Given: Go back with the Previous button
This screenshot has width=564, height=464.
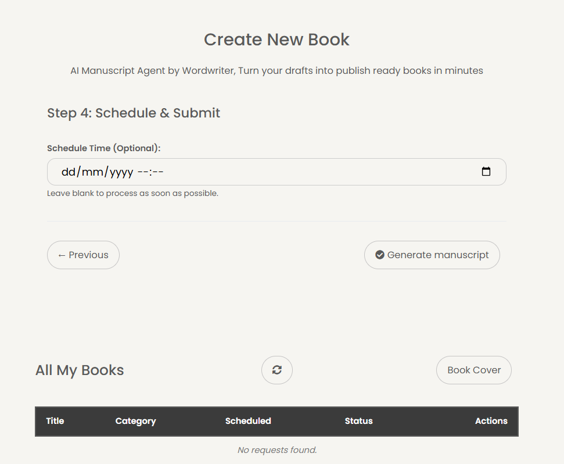Looking at the screenshot, I should pos(83,255).
